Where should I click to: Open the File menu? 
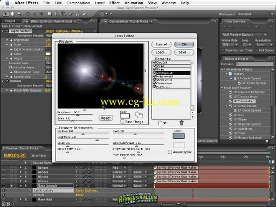pyautogui.click(x=46, y=3)
